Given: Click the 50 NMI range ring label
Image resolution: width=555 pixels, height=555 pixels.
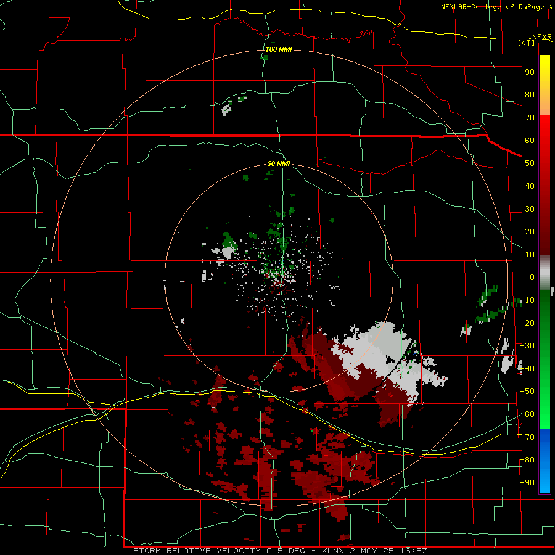Looking at the screenshot, I should tap(279, 163).
